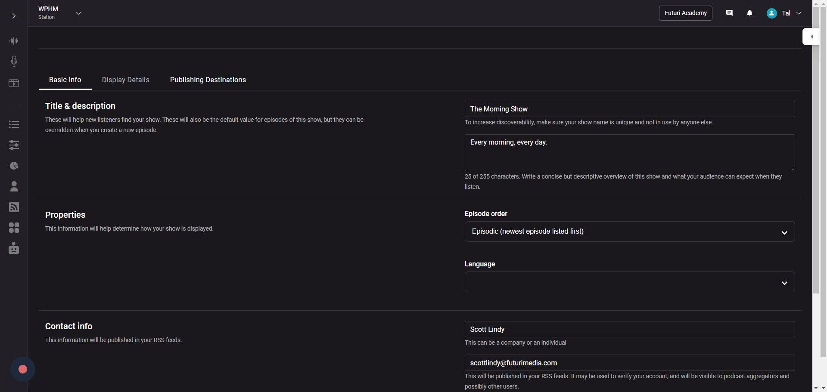
Task: Expand the left sidebar navigation arrow
Action: (x=14, y=16)
